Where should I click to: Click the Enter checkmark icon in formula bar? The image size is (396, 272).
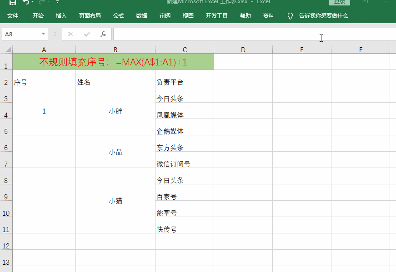click(x=87, y=34)
